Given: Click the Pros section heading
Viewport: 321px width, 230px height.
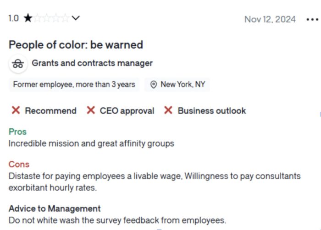Looking at the screenshot, I should tap(17, 132).
